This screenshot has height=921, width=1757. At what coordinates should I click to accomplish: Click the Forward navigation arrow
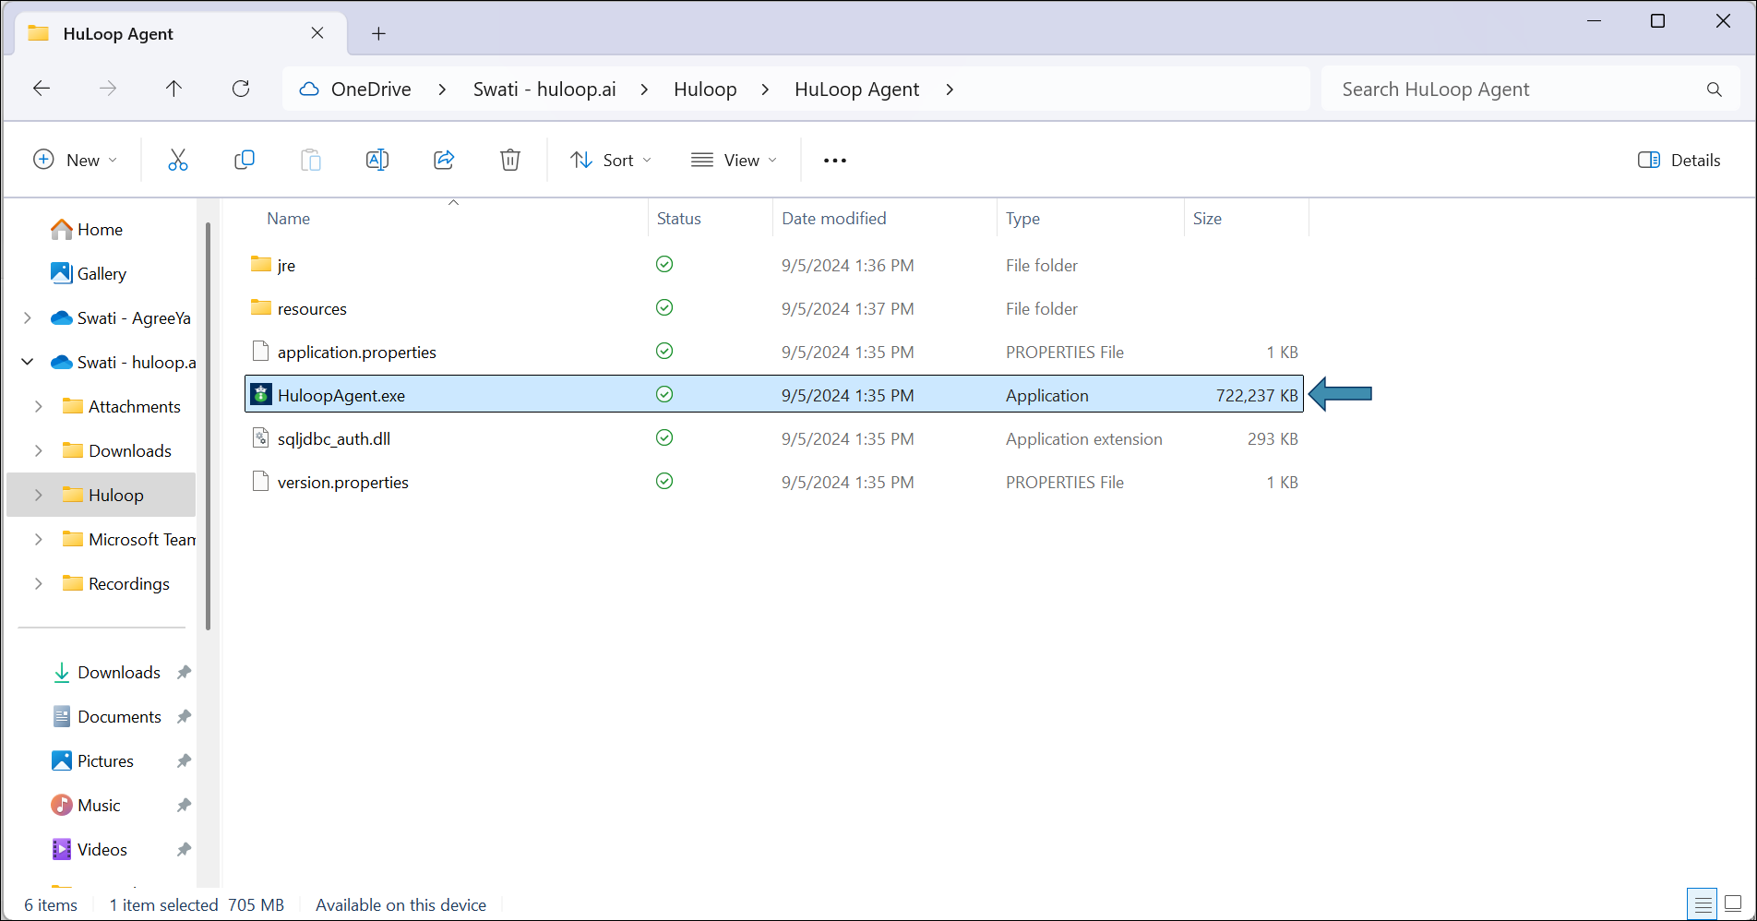[108, 89]
